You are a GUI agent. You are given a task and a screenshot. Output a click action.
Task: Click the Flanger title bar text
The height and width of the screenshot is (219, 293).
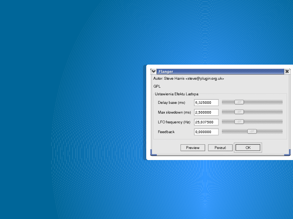[x=166, y=72]
